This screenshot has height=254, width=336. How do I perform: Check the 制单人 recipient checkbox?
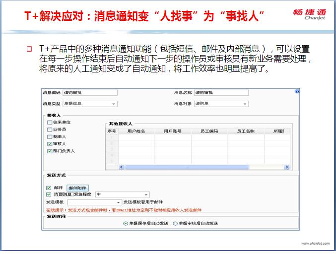(x=50, y=136)
